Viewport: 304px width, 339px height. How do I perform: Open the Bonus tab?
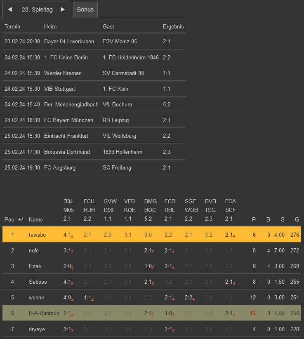click(85, 9)
